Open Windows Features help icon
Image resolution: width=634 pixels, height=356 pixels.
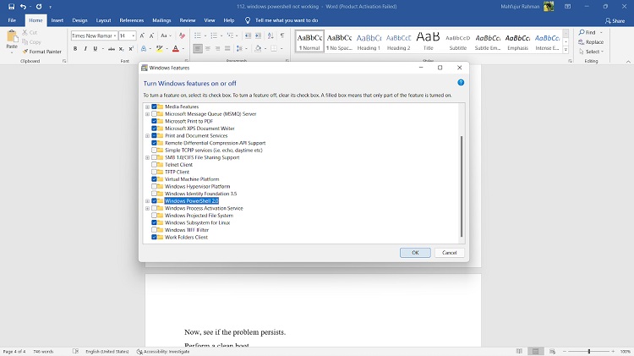(461, 83)
